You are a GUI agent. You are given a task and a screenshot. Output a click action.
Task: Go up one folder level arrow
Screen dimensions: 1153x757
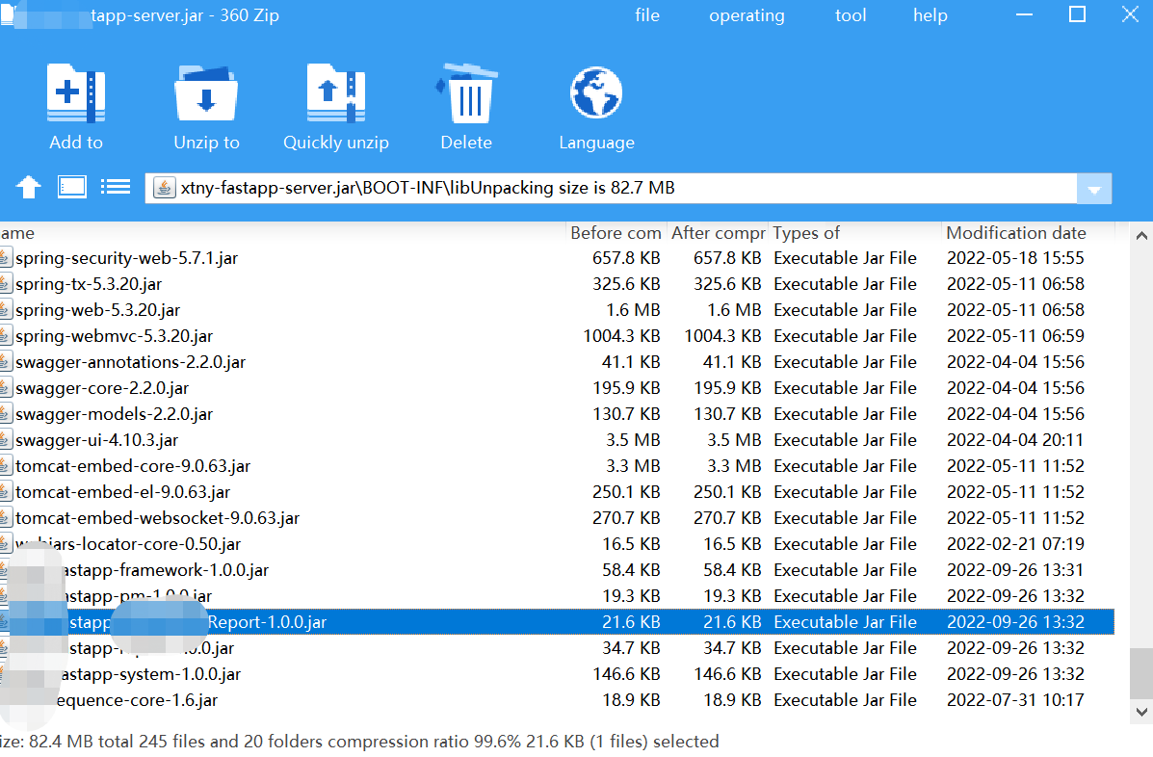[x=29, y=188]
